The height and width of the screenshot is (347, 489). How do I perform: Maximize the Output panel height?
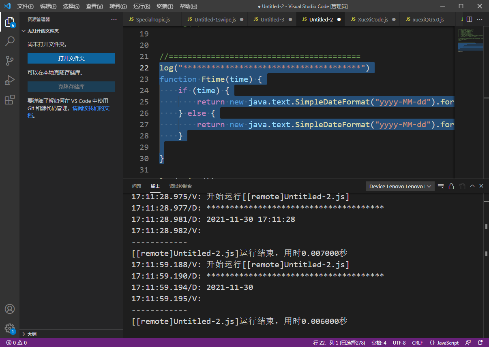tap(472, 186)
